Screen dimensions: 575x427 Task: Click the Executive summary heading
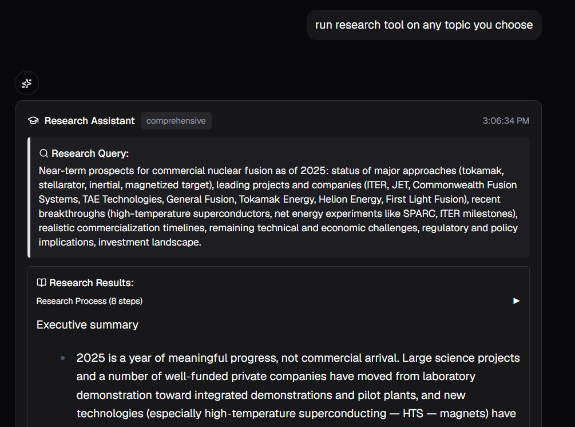coord(88,325)
